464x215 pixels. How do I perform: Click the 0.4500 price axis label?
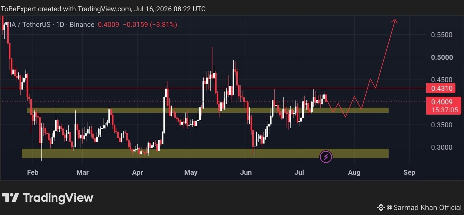pyautogui.click(x=442, y=80)
